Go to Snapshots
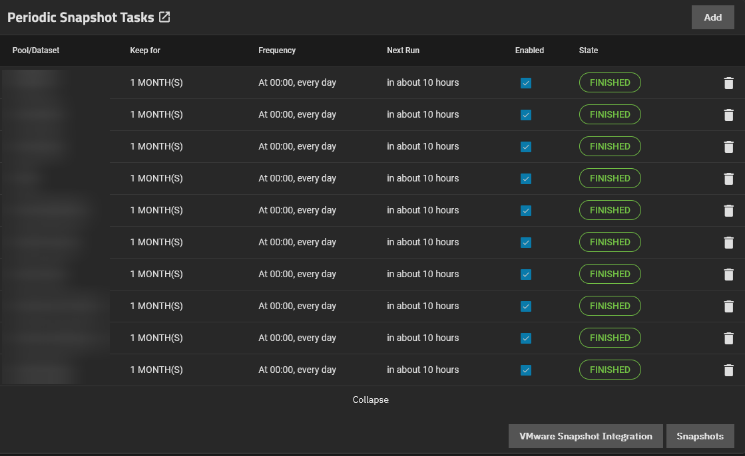The width and height of the screenshot is (745, 456). (700, 436)
